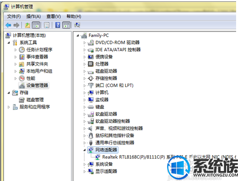Expand 任务计划程序 node arrow
The image size is (238, 181).
tap(15, 50)
